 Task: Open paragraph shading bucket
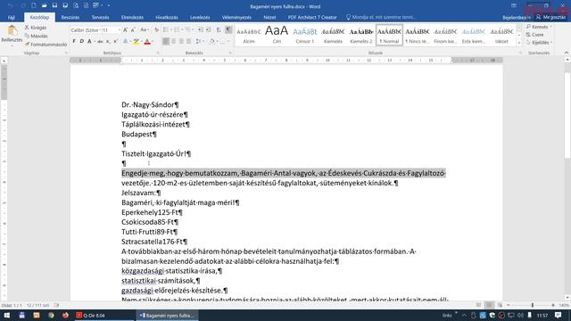(x=212, y=42)
